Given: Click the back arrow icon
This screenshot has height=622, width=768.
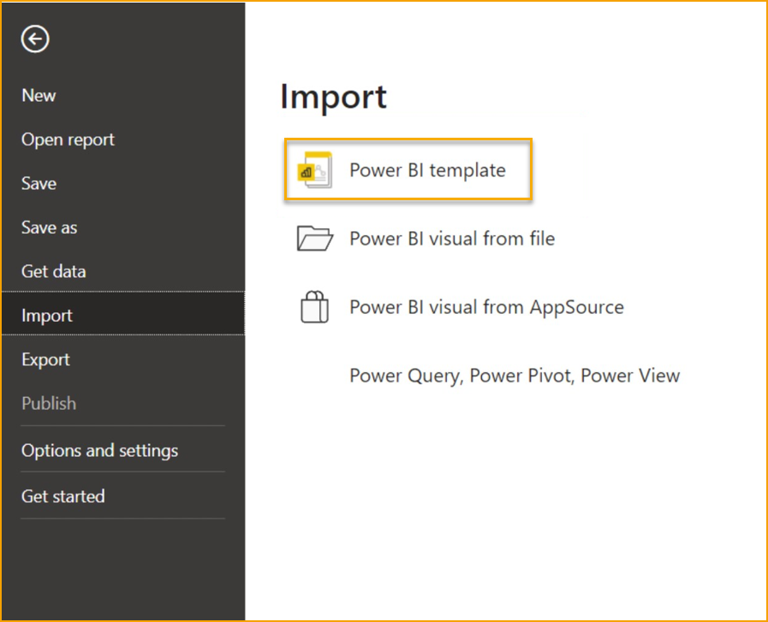Looking at the screenshot, I should pyautogui.click(x=36, y=39).
